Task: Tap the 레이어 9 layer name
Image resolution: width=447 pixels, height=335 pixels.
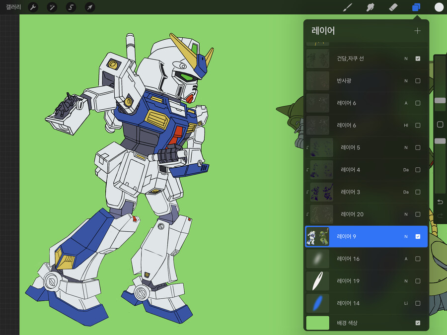Action: (x=346, y=236)
